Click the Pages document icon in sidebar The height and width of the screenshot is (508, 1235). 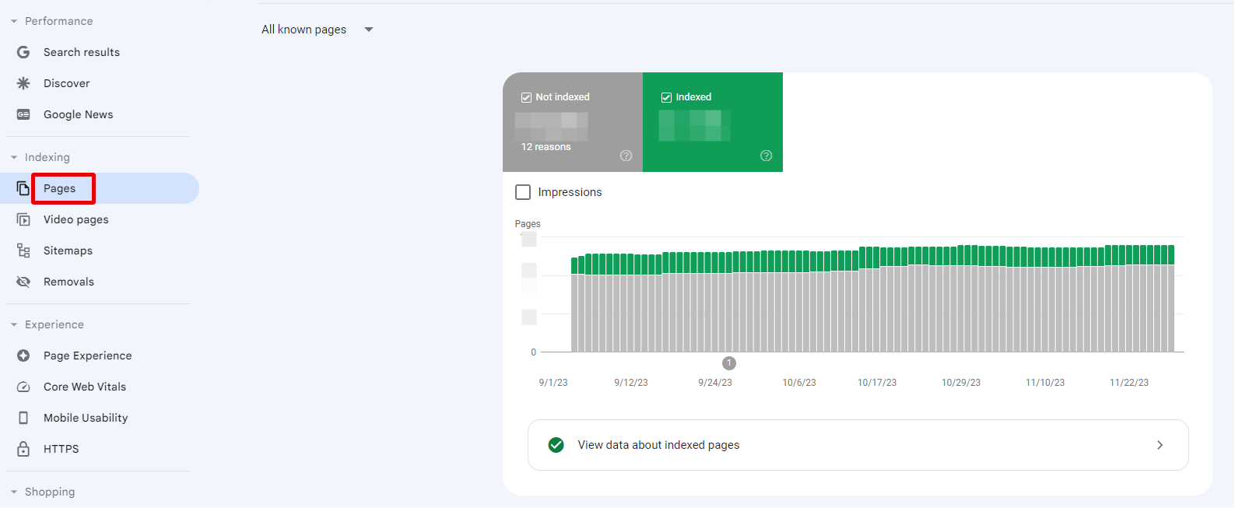coord(23,188)
